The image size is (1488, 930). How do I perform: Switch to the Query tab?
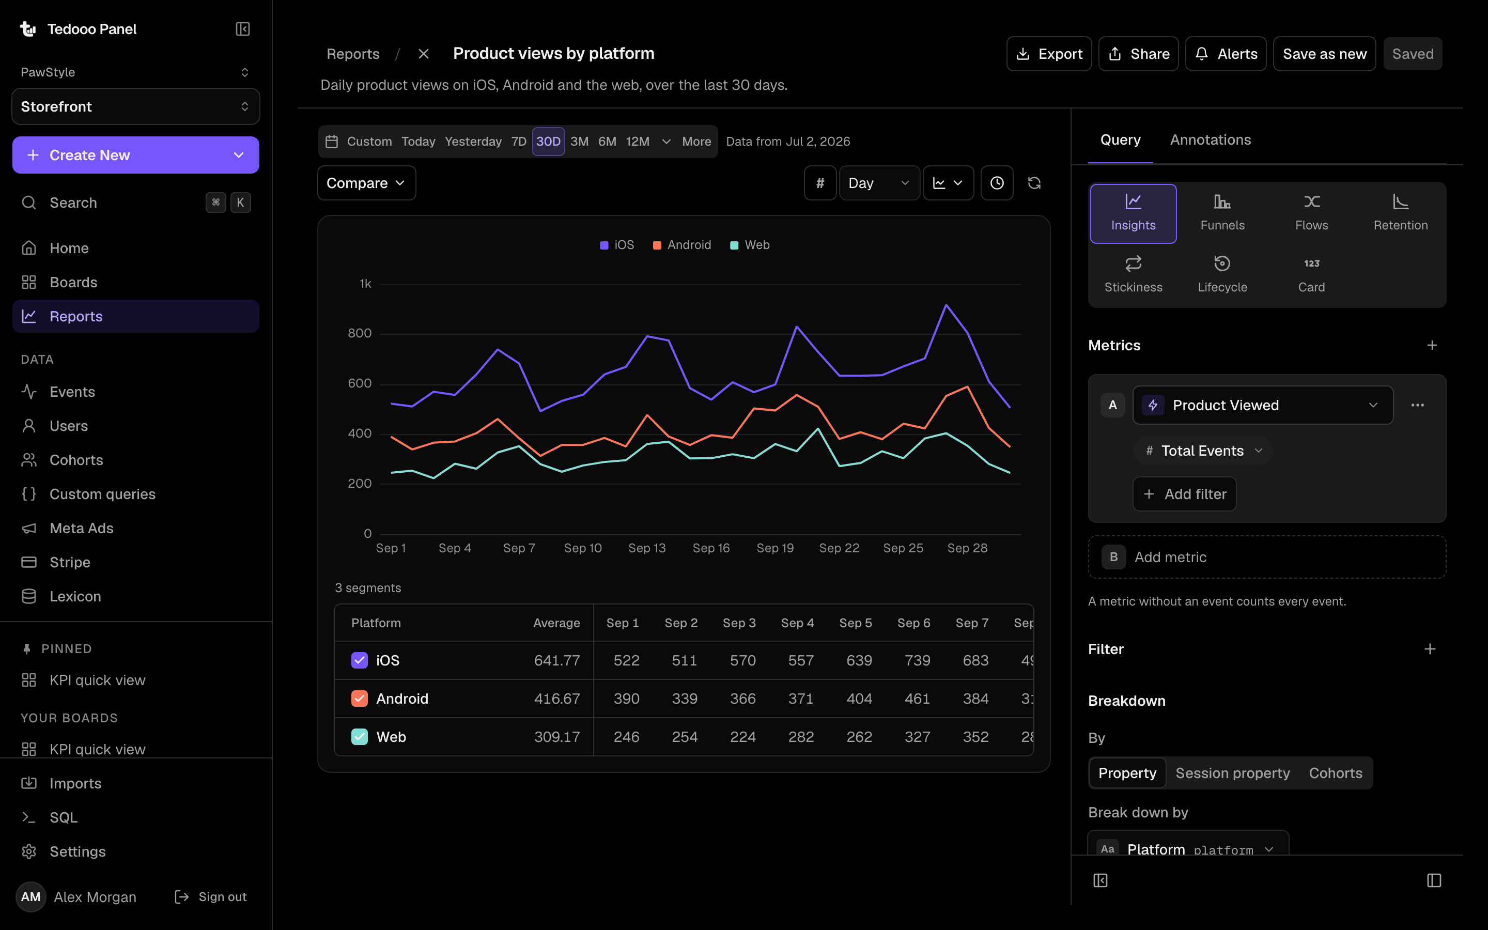tap(1120, 139)
